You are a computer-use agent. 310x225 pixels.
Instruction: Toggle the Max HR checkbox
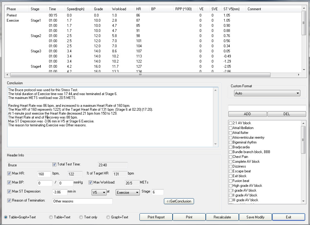9,174
